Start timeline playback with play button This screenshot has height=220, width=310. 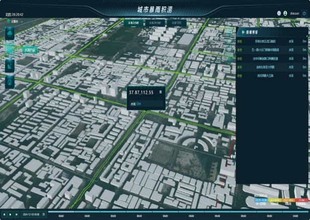[x=11, y=214]
